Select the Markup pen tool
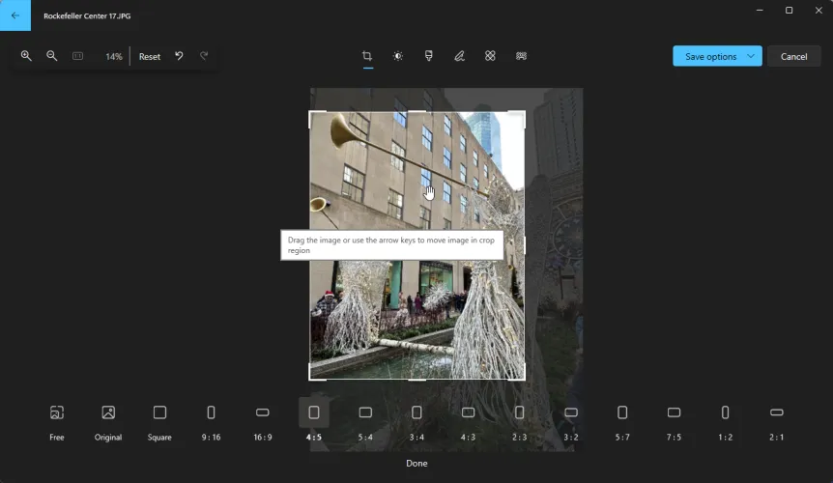 pyautogui.click(x=460, y=56)
